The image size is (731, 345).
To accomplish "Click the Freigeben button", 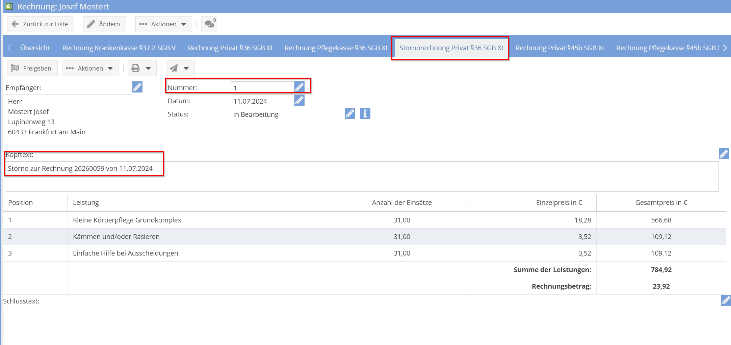I will 32,69.
